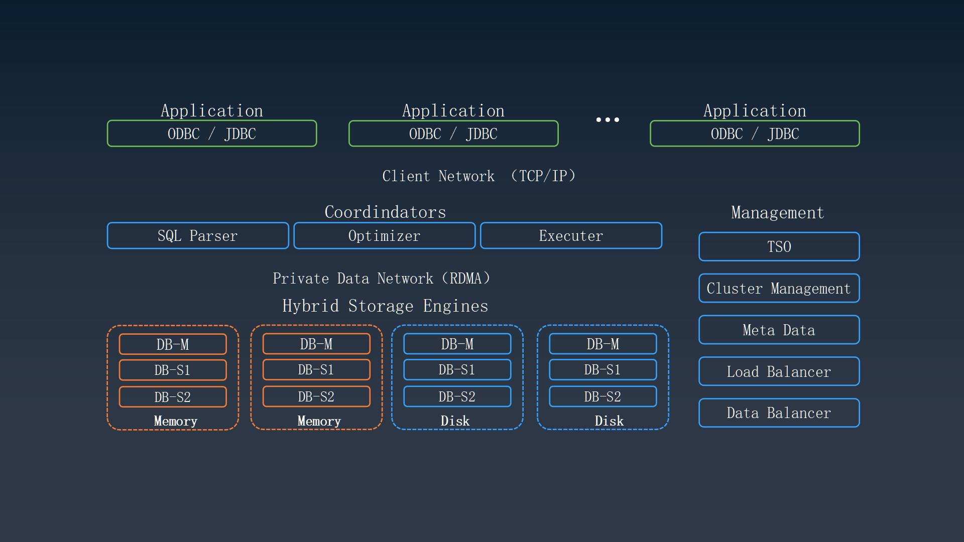Click Private Data Network (RDMA) label

point(382,279)
